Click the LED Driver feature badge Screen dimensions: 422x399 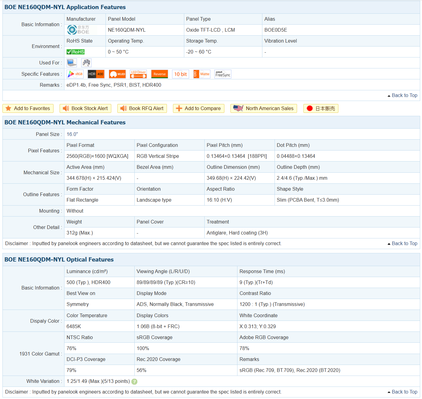pos(138,74)
